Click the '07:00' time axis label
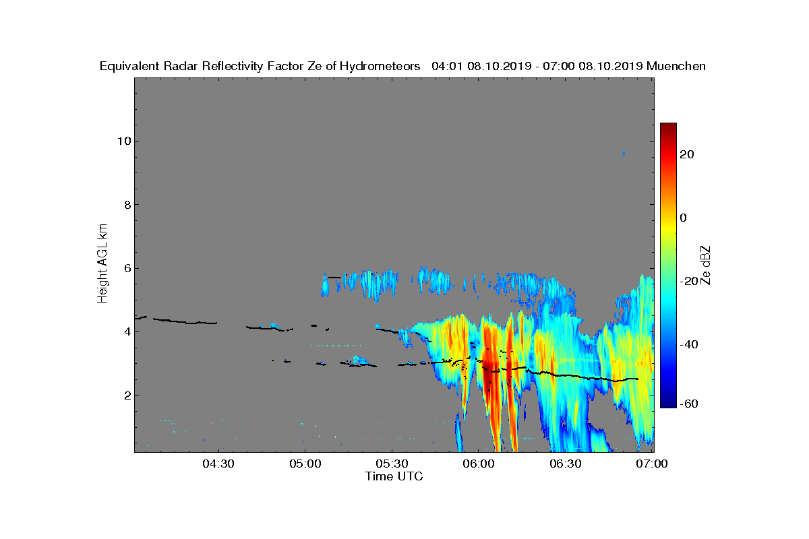The width and height of the screenshot is (809, 539). point(653,464)
